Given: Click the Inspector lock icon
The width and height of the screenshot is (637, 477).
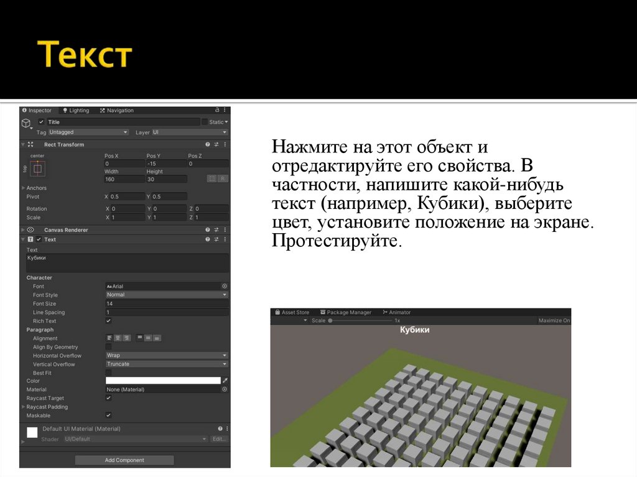Looking at the screenshot, I should 217,110.
